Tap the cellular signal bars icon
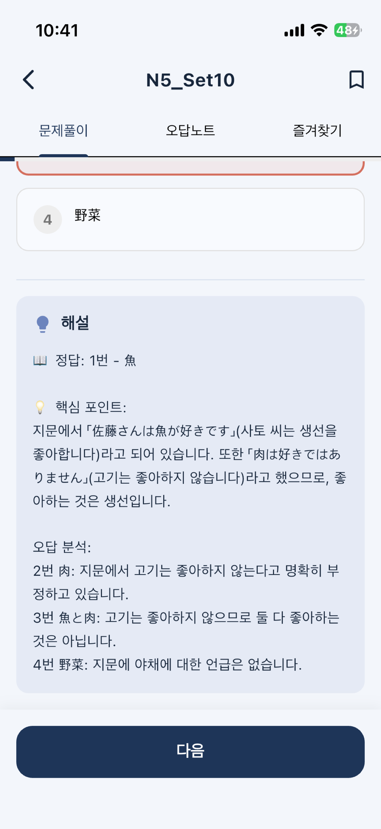This screenshot has height=829, width=381. coord(294,30)
